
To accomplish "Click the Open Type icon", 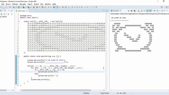I will [42, 7].
